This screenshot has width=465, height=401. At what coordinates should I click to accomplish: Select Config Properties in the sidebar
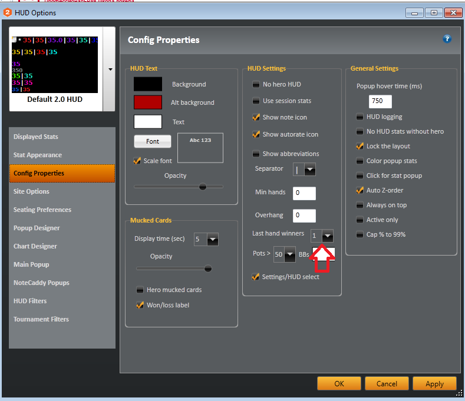click(x=62, y=173)
